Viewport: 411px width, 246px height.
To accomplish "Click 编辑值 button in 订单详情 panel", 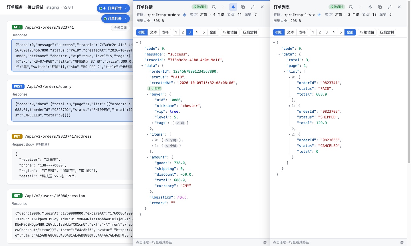I will (230, 32).
